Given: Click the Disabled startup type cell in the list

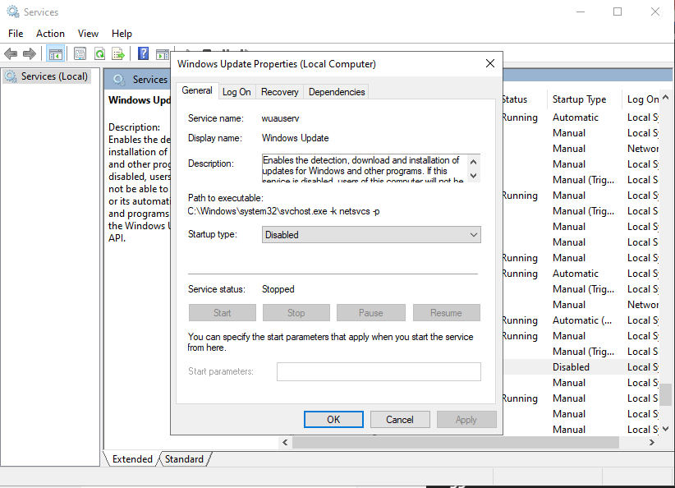Looking at the screenshot, I should [571, 367].
